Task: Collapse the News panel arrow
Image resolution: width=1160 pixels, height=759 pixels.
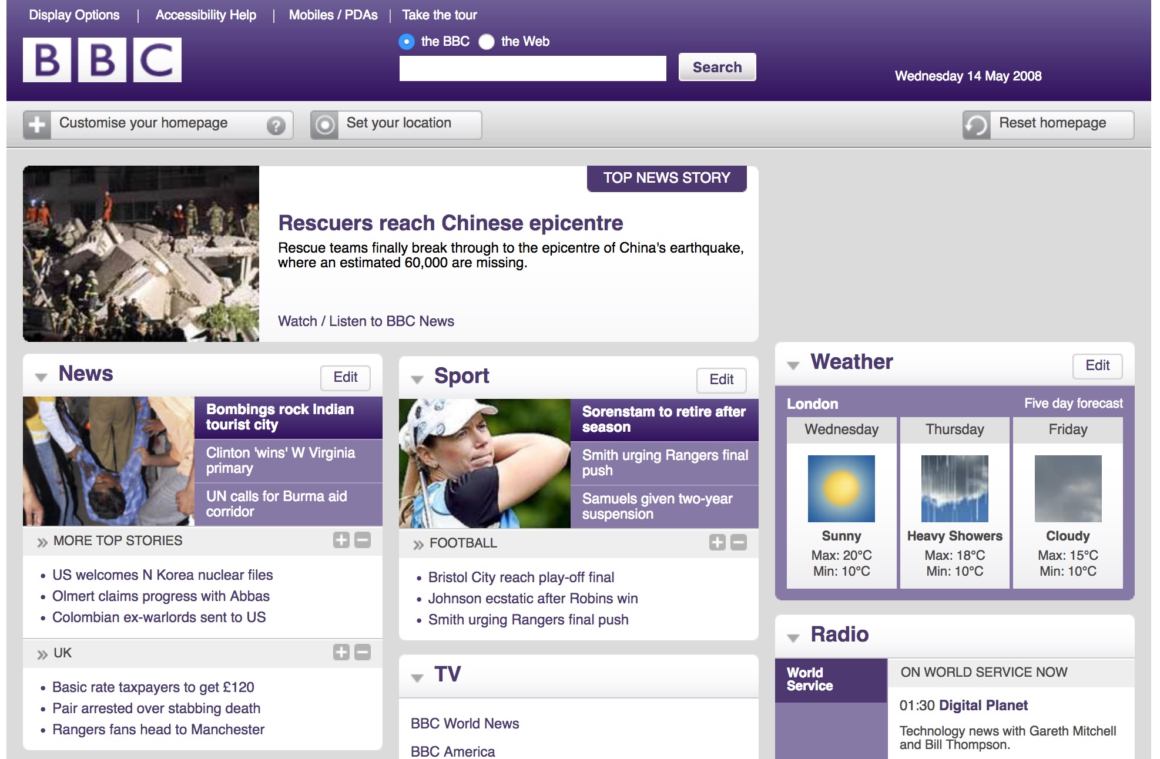Action: (41, 377)
